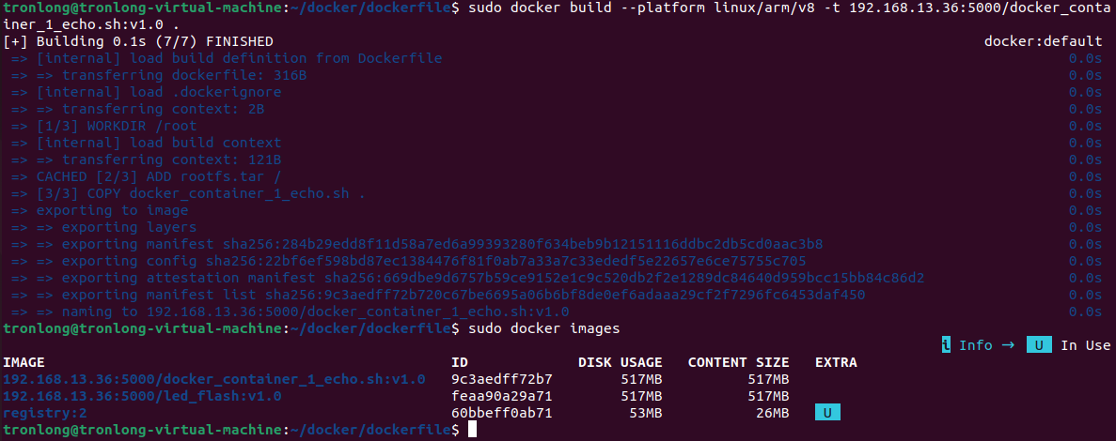Click the terminal cursor block at the prompt
The image size is (1116, 441).
(x=472, y=430)
